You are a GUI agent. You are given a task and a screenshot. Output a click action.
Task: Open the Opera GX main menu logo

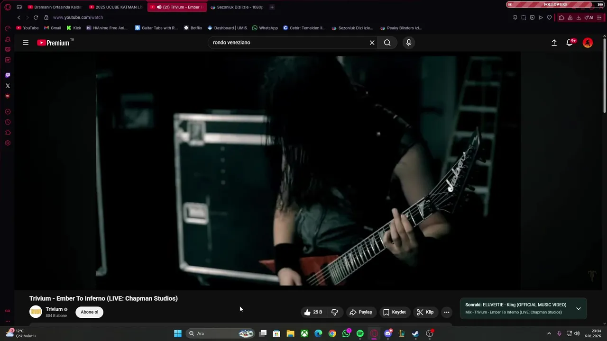click(8, 7)
